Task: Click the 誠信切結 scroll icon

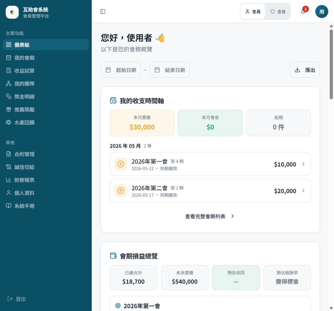Action: 9,167
